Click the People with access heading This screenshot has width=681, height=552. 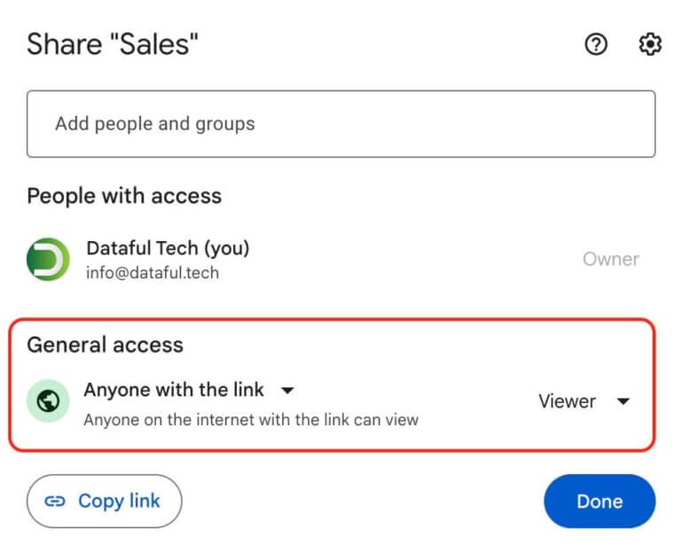pos(124,196)
